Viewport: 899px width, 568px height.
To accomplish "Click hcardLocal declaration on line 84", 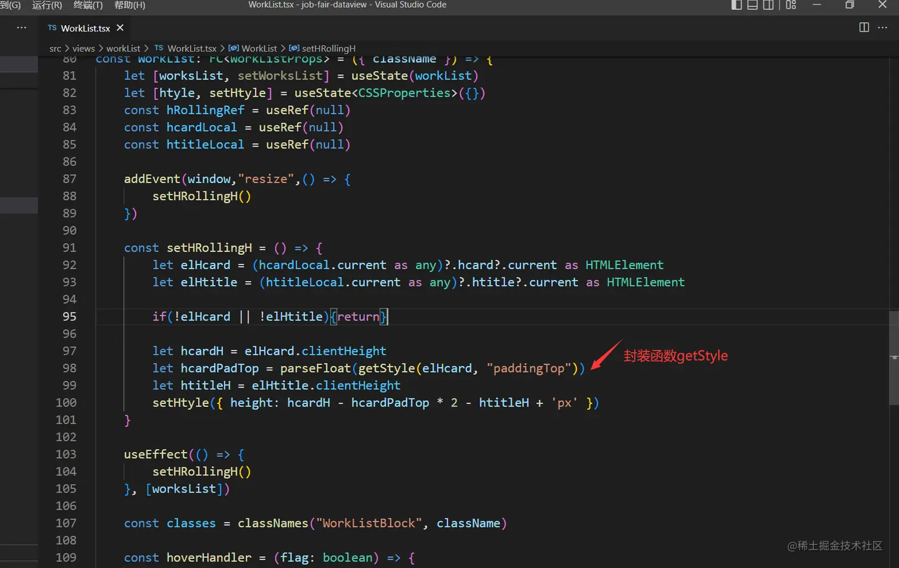I will [202, 127].
